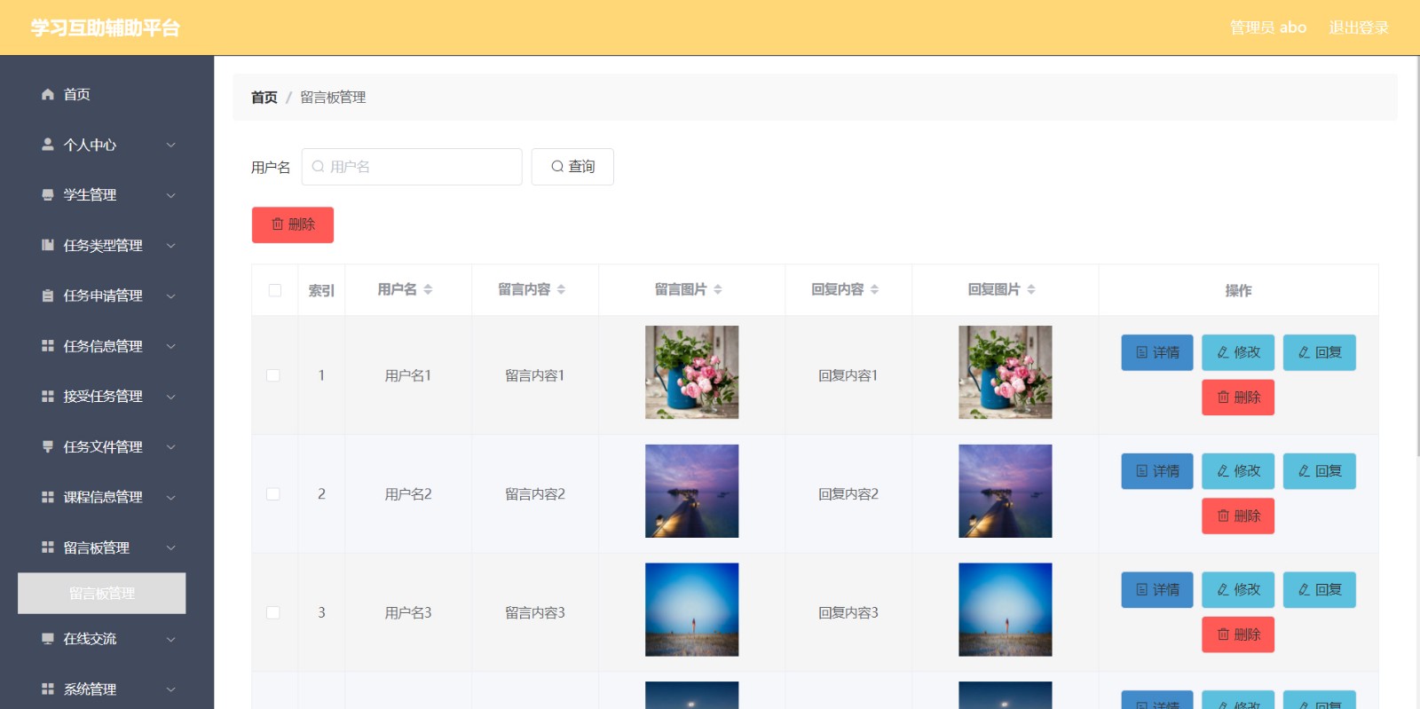Open the 留言板管理 submenu item

click(102, 593)
